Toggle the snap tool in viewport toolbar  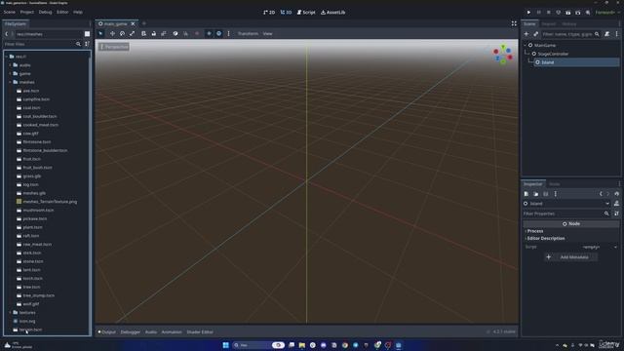(x=185, y=34)
